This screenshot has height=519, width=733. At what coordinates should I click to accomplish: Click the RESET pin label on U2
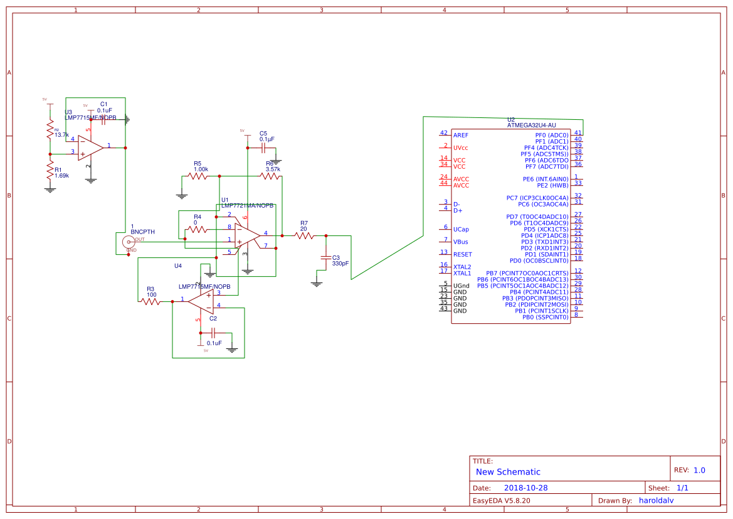click(x=463, y=255)
